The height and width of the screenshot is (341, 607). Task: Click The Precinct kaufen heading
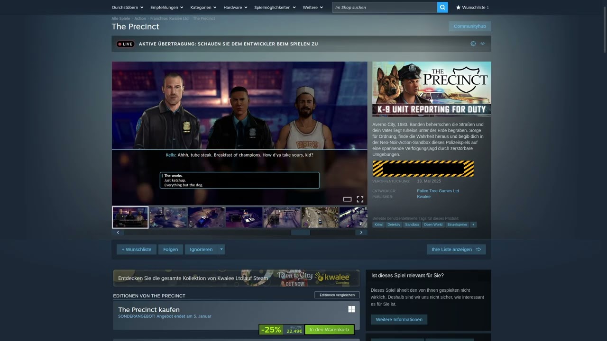coord(149,310)
